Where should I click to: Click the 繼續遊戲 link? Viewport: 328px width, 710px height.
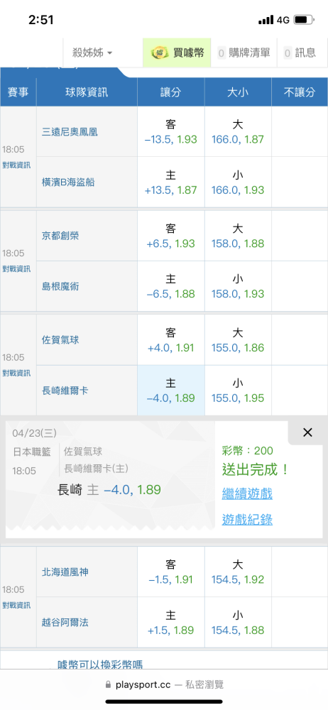click(247, 493)
